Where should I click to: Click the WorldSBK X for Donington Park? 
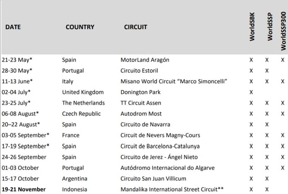click(251, 92)
